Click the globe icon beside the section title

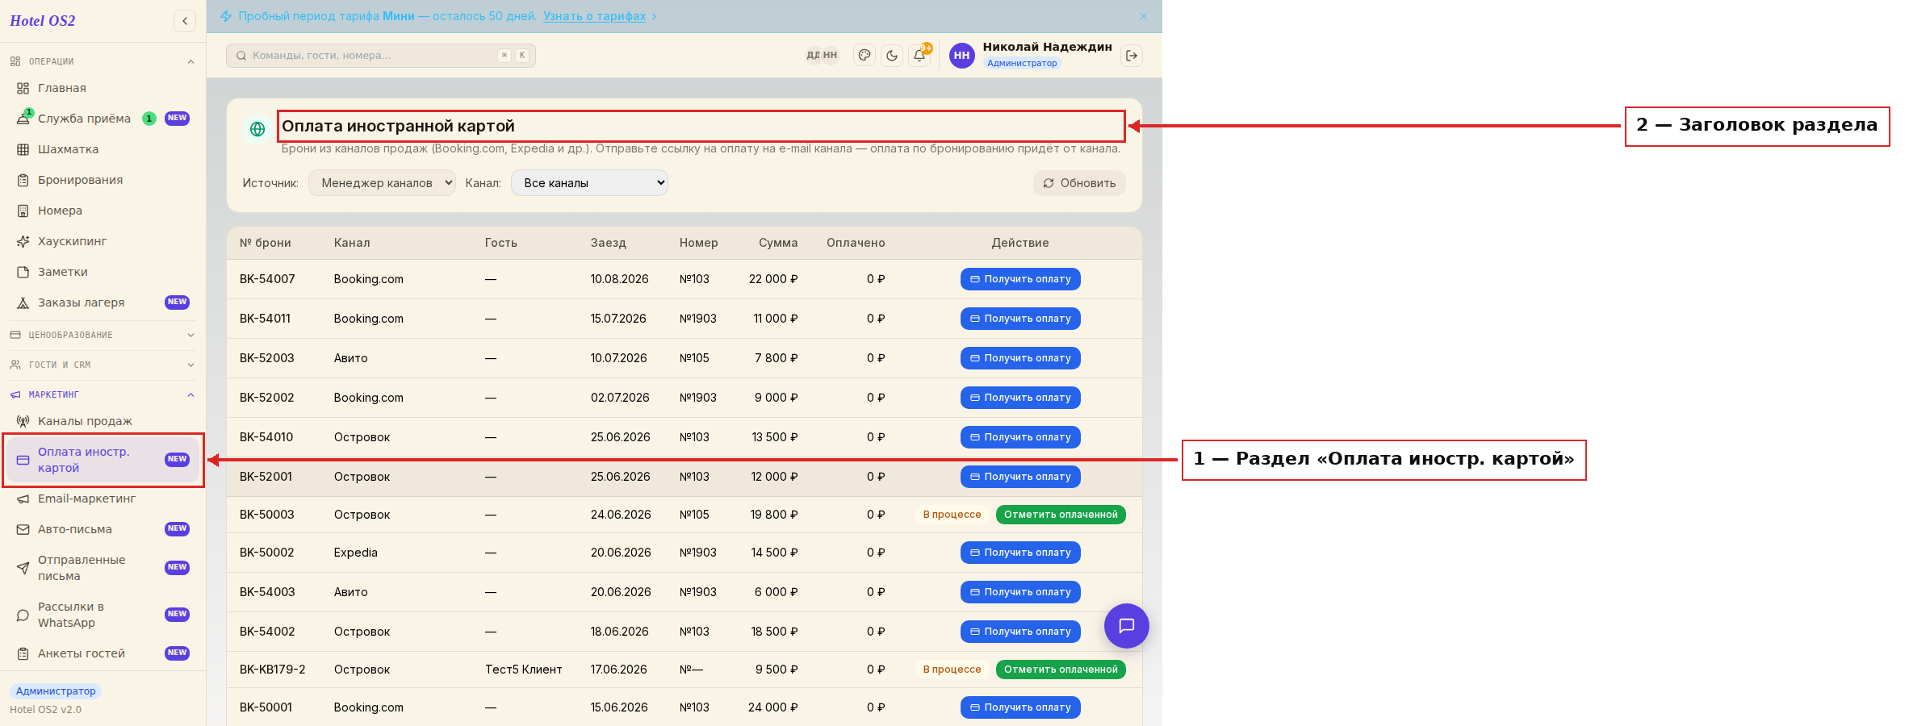(257, 129)
